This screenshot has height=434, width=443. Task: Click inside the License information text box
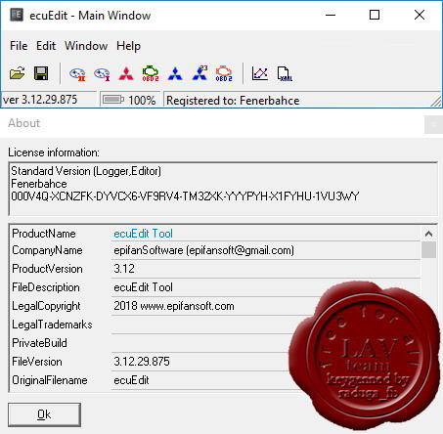click(x=223, y=189)
